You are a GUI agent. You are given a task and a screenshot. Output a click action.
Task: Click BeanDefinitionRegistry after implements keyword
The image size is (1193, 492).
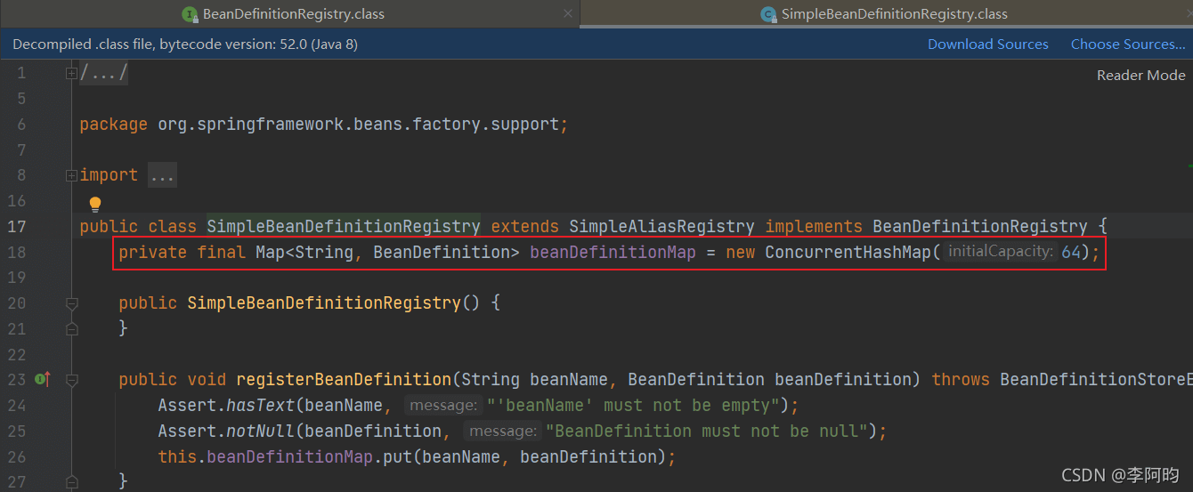979,226
